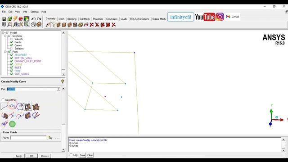Viewport: 288px width, 162px height.
Task: Click the Undo arrow icon
Action: (x=33, y=19)
